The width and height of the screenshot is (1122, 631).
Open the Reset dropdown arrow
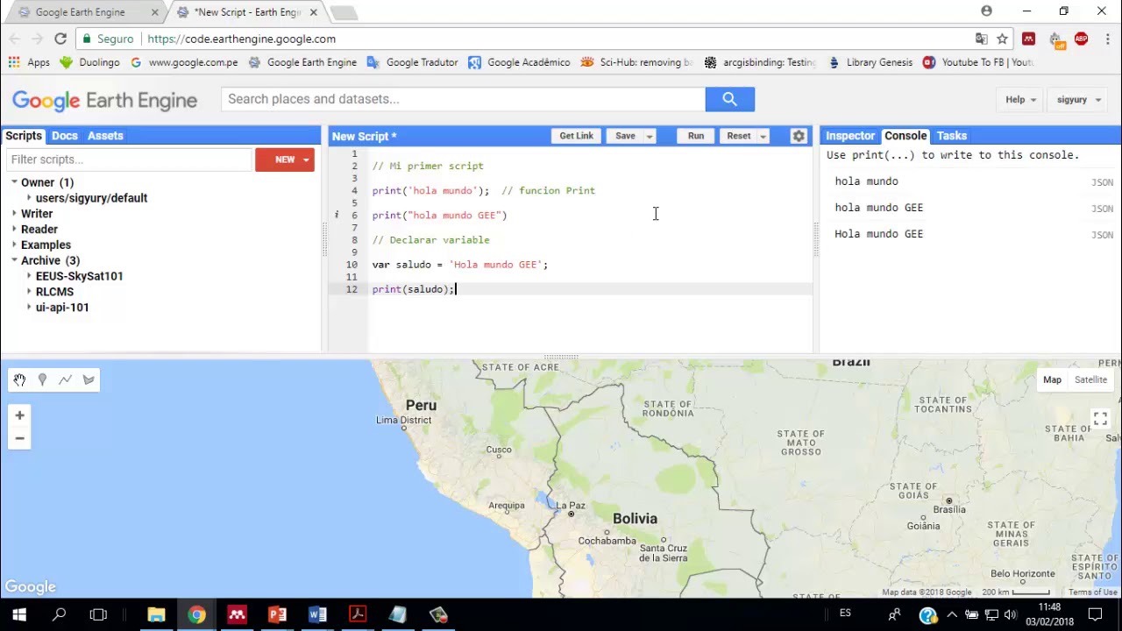(x=763, y=137)
